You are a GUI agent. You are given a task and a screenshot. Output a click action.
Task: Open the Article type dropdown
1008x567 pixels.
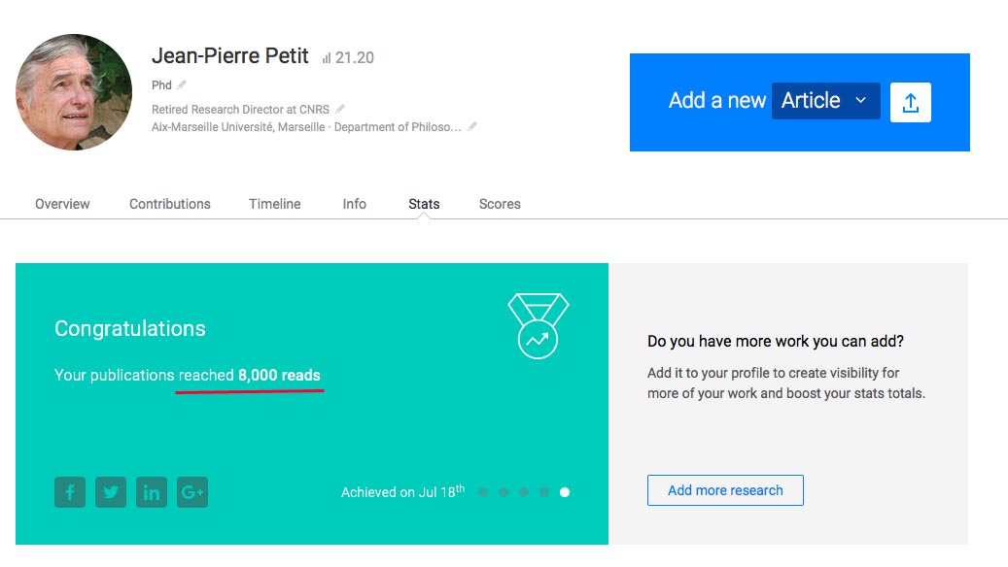pyautogui.click(x=825, y=101)
